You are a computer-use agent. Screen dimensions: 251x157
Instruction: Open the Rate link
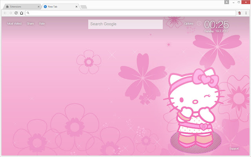pyautogui.click(x=42, y=24)
